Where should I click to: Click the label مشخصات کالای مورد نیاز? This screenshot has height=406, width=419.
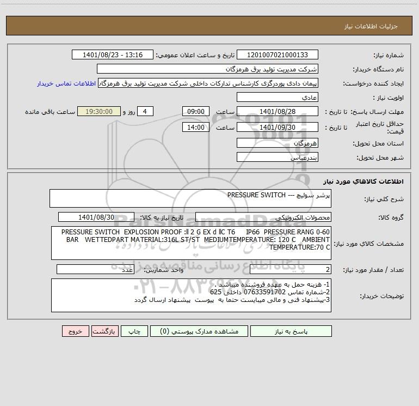pyautogui.click(x=369, y=244)
